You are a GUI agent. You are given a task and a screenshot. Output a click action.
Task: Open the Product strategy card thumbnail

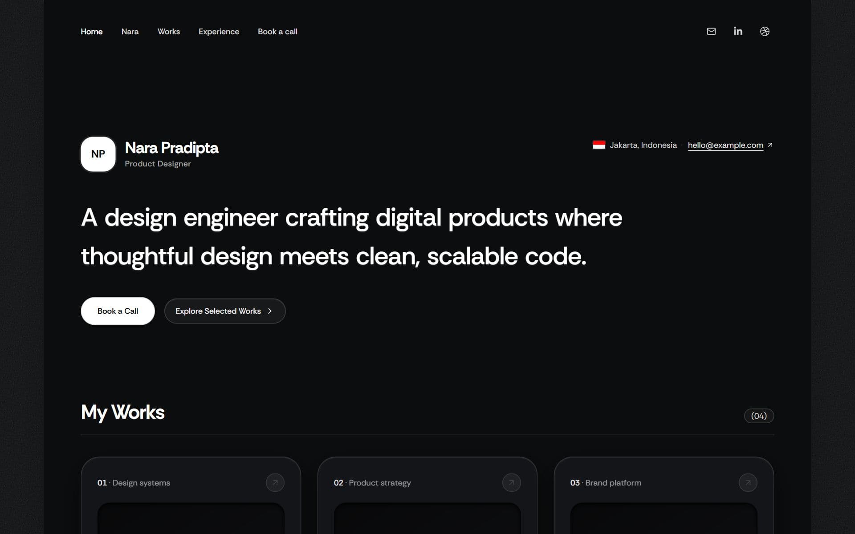click(x=427, y=518)
